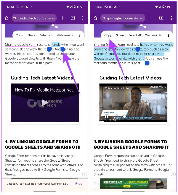
Task: Close the bottom ad in left screen
Action: point(84,174)
